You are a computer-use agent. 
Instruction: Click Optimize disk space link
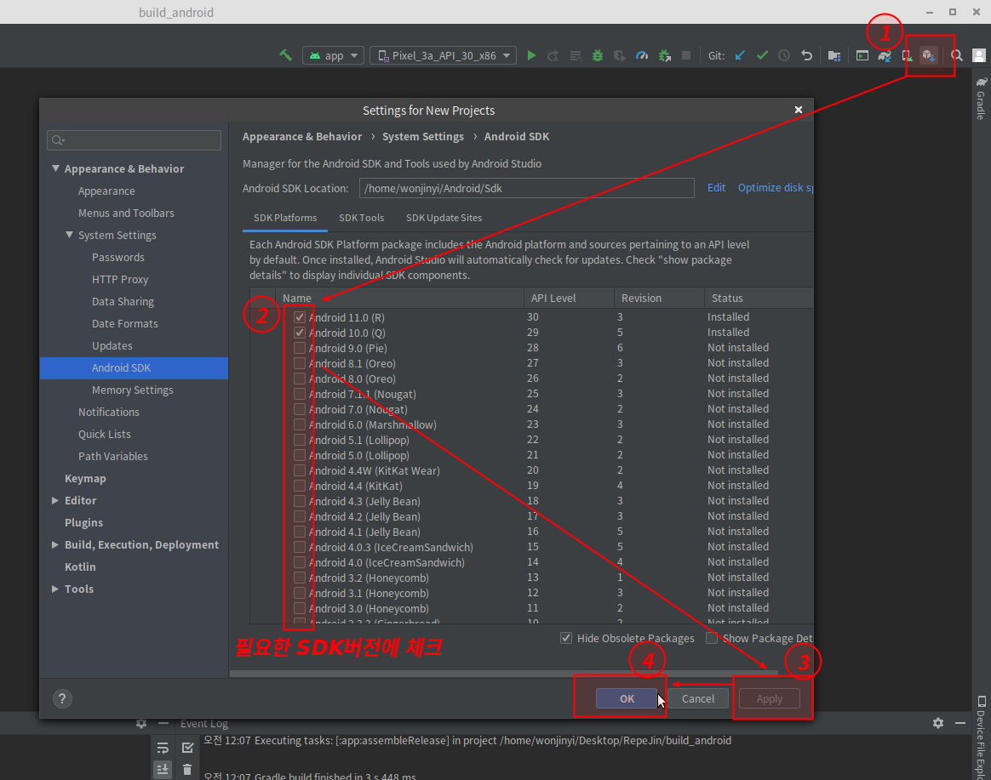[776, 188]
